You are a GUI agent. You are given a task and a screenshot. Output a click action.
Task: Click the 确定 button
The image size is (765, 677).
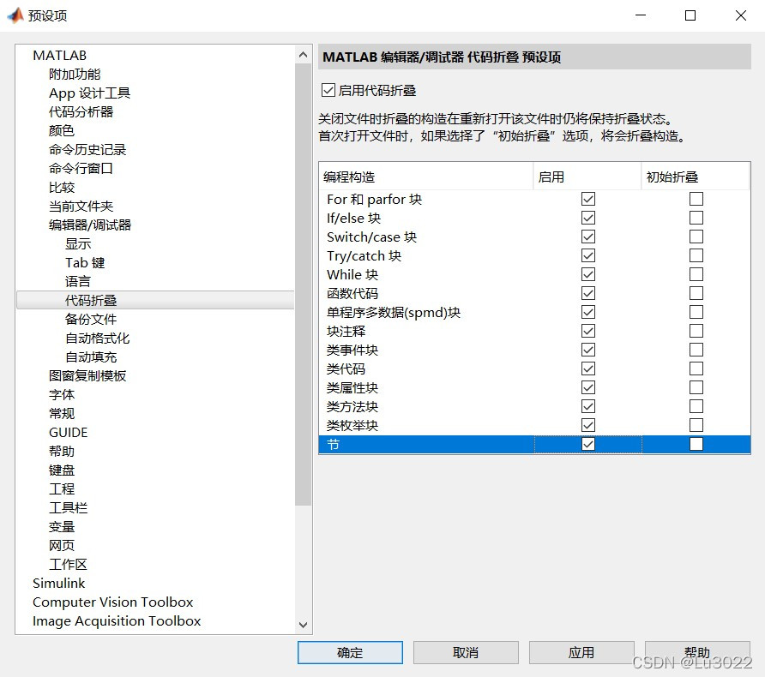tap(350, 652)
